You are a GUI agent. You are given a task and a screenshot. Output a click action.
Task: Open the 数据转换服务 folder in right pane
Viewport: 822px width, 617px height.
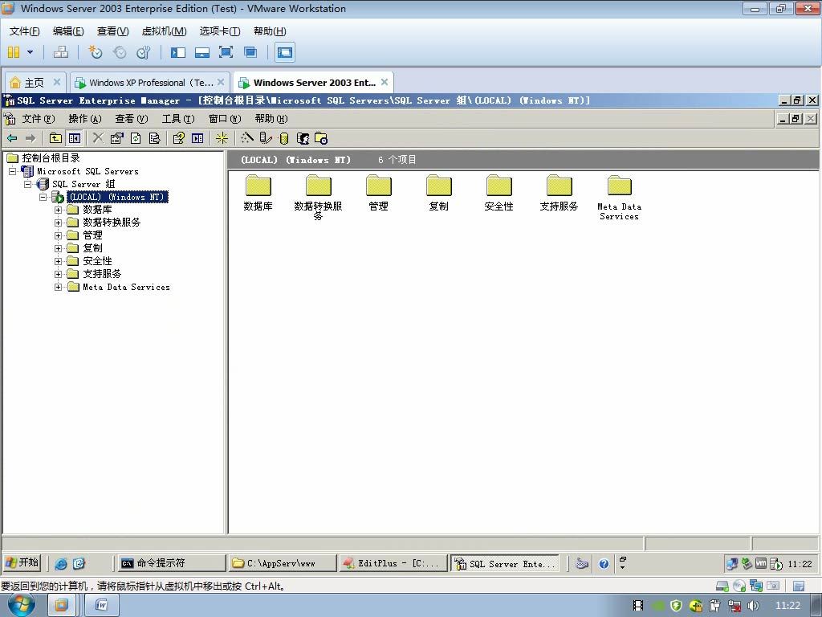(318, 198)
